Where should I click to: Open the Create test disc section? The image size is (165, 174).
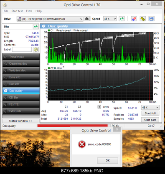tap(21, 63)
